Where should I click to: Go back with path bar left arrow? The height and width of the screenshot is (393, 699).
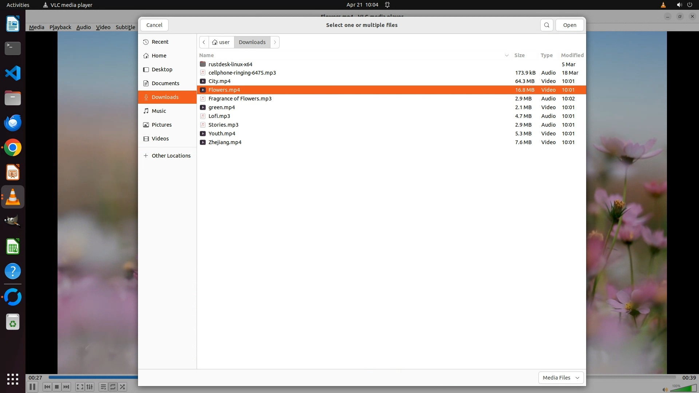(x=204, y=42)
